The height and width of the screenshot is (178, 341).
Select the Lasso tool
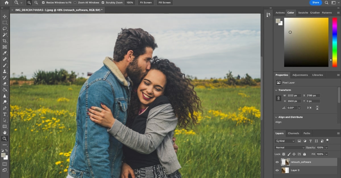5,29
